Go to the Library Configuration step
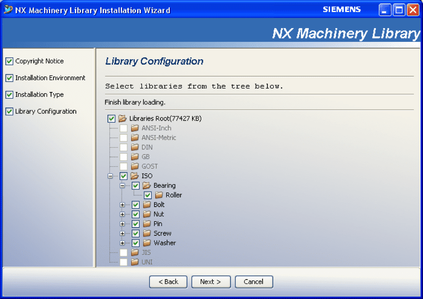 (41, 111)
